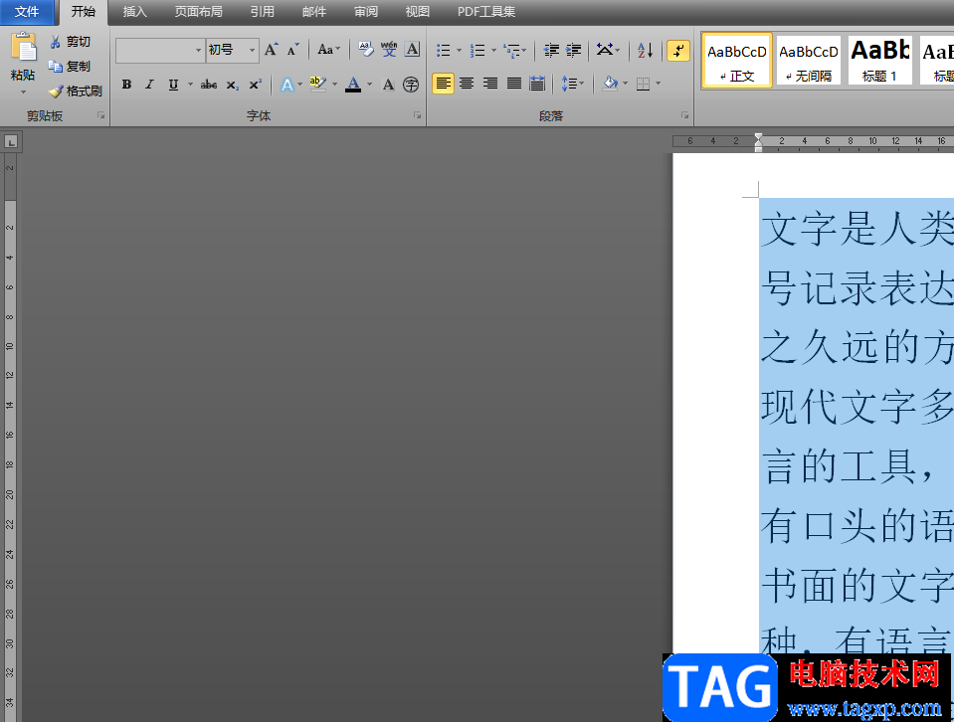
Task: Switch to 插入 Insert tab
Action: point(134,12)
